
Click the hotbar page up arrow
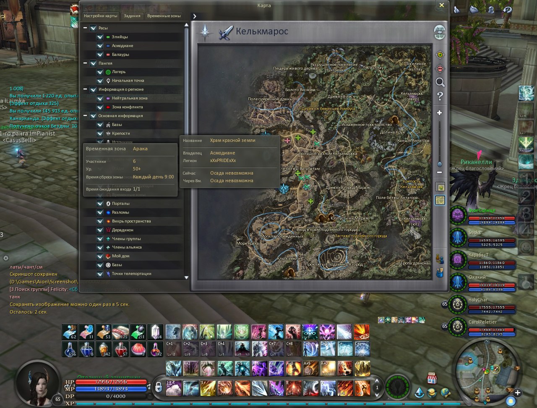pos(377,381)
